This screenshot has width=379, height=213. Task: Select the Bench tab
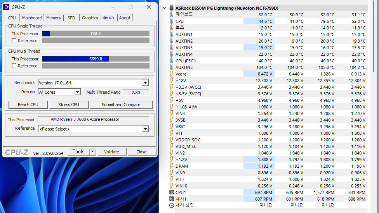(108, 17)
